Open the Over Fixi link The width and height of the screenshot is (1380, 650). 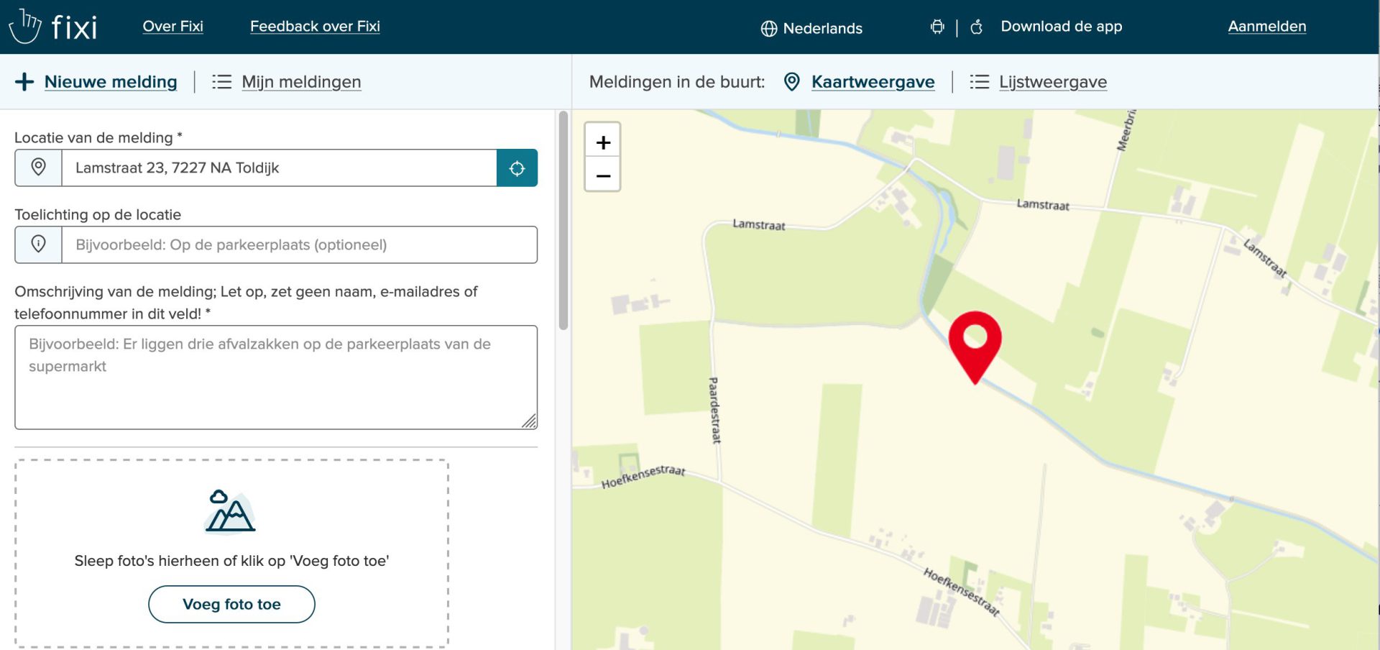172,27
